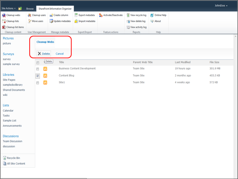This screenshot has height=179, width=238.
Task: Click the Create column icon
Action: (51, 15)
